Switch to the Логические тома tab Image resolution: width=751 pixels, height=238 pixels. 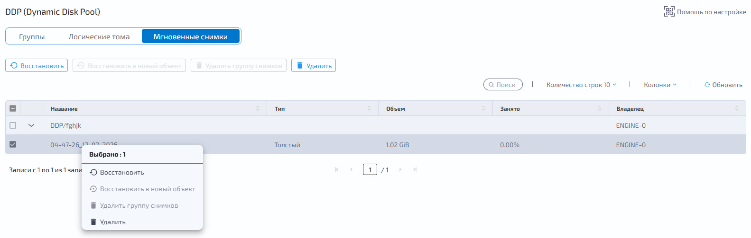pyautogui.click(x=99, y=36)
